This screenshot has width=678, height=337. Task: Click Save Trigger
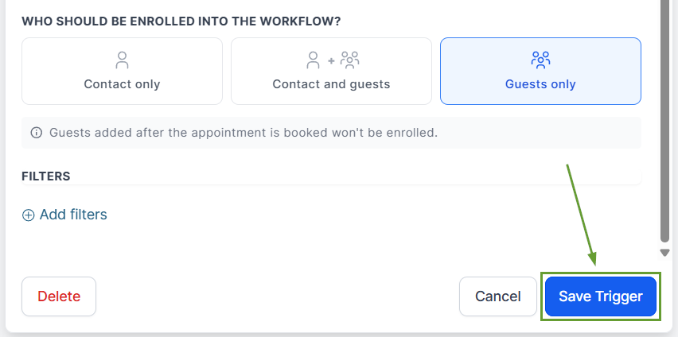click(x=600, y=296)
